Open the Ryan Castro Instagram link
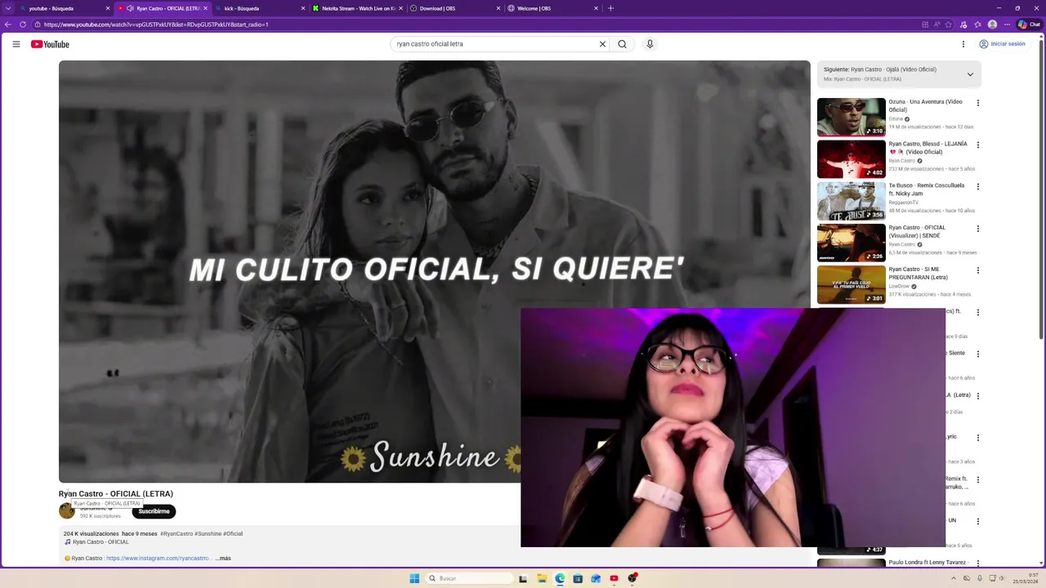 click(159, 558)
